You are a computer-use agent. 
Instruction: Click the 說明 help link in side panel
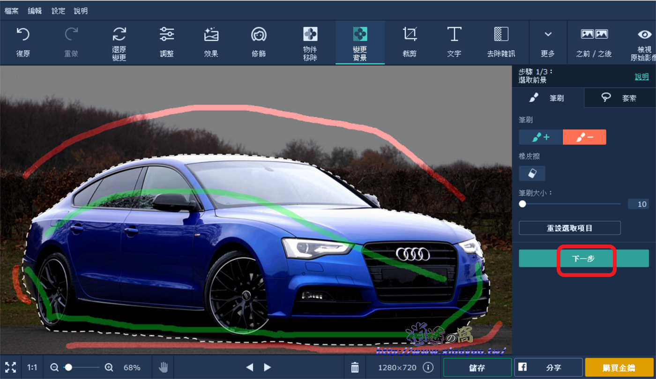[x=642, y=76]
